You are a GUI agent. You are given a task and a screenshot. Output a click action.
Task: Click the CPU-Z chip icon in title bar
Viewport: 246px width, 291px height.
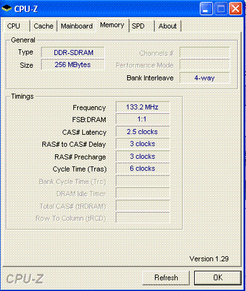click(x=7, y=9)
